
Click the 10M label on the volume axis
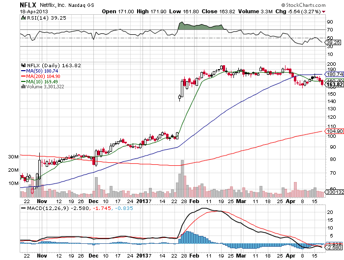pos(13,183)
